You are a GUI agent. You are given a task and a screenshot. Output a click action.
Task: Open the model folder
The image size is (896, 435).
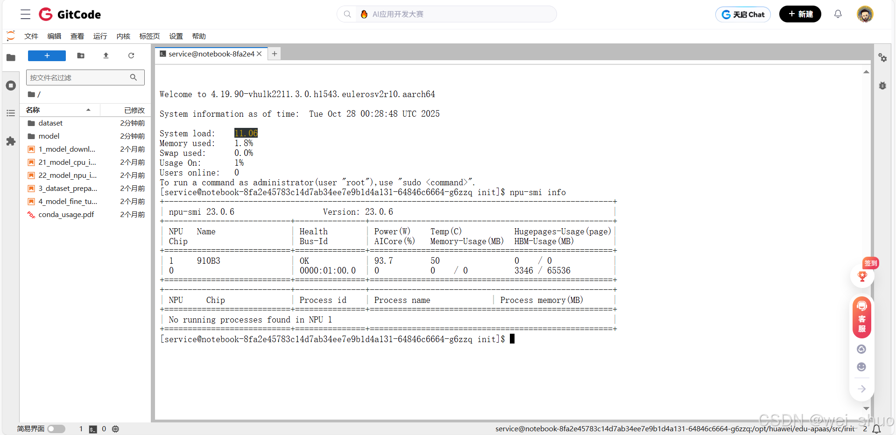click(86, 136)
